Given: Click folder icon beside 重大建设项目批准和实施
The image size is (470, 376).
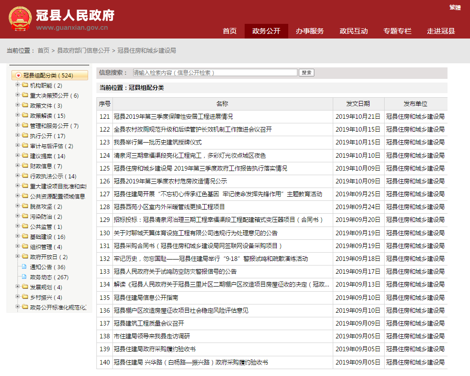Looking at the screenshot, I should (x=25, y=186).
